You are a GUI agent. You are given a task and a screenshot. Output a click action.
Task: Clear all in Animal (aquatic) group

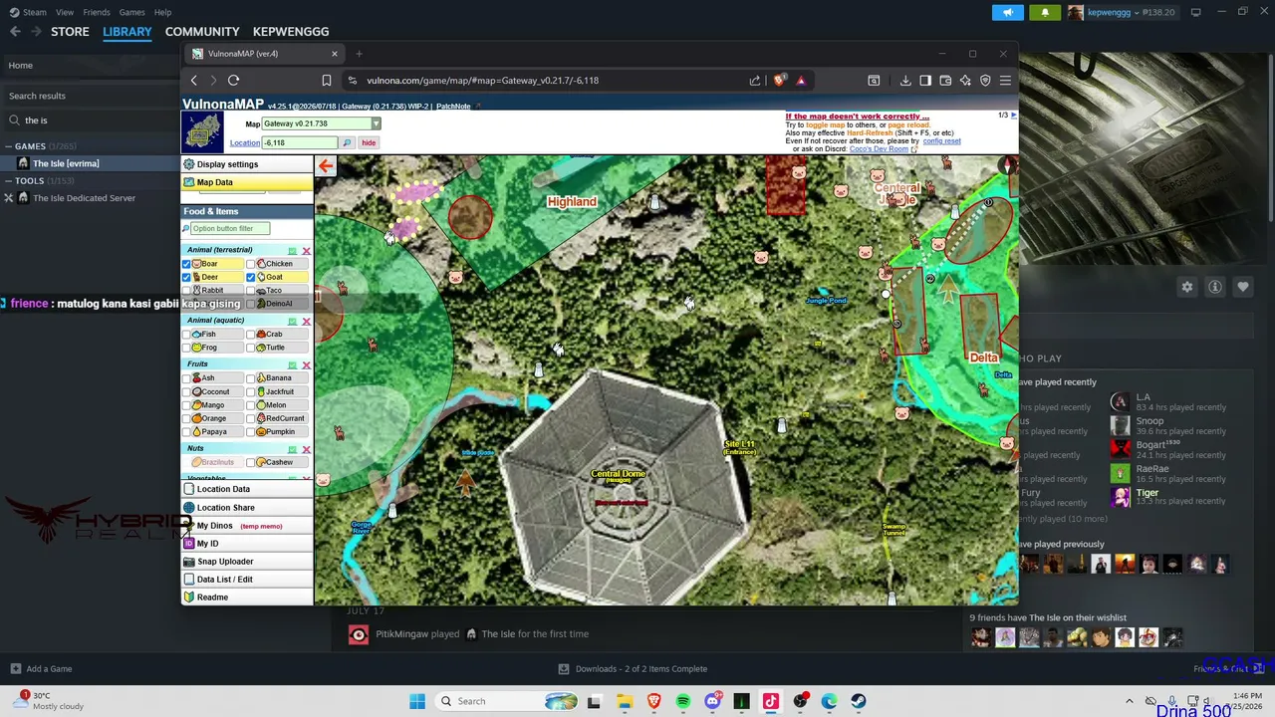click(306, 321)
